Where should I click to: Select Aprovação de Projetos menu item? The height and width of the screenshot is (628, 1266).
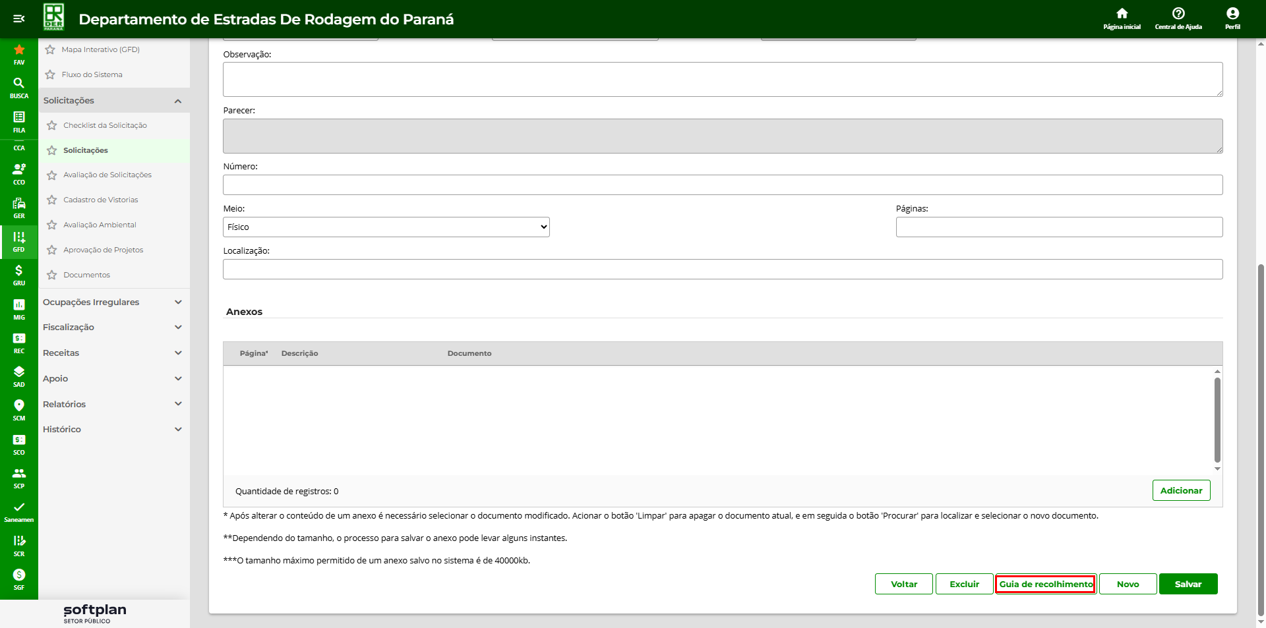pos(103,250)
